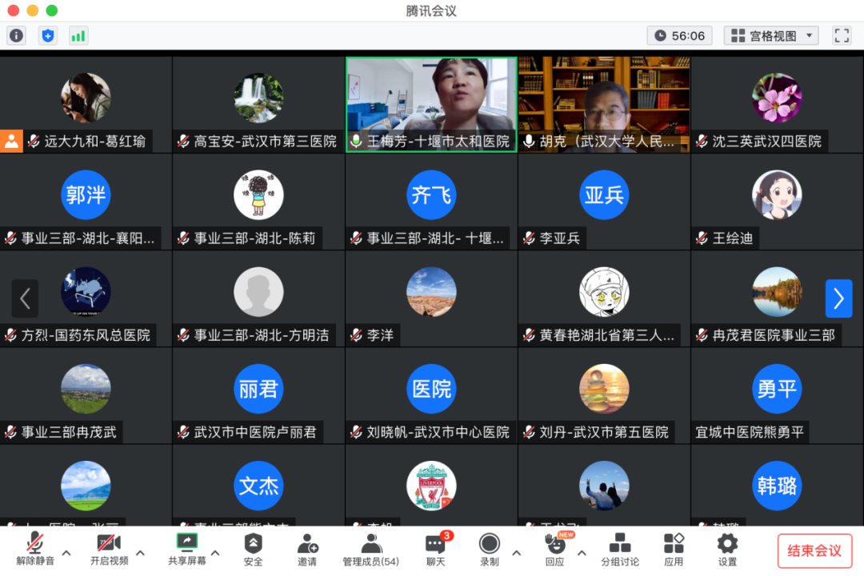Open the Invite (邀请) panel

(307, 549)
